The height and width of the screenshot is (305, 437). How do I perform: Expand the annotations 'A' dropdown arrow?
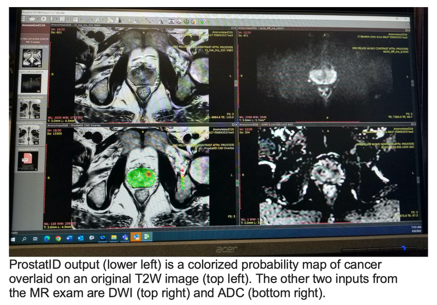click(103, 20)
